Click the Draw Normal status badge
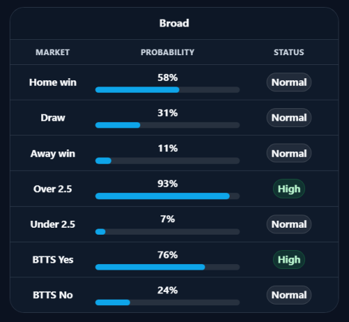This screenshot has width=349, height=322. coord(289,117)
